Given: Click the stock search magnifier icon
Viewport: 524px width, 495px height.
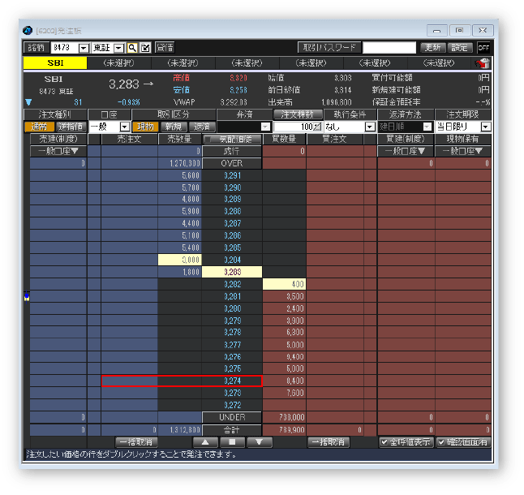Looking at the screenshot, I should coord(132,48).
